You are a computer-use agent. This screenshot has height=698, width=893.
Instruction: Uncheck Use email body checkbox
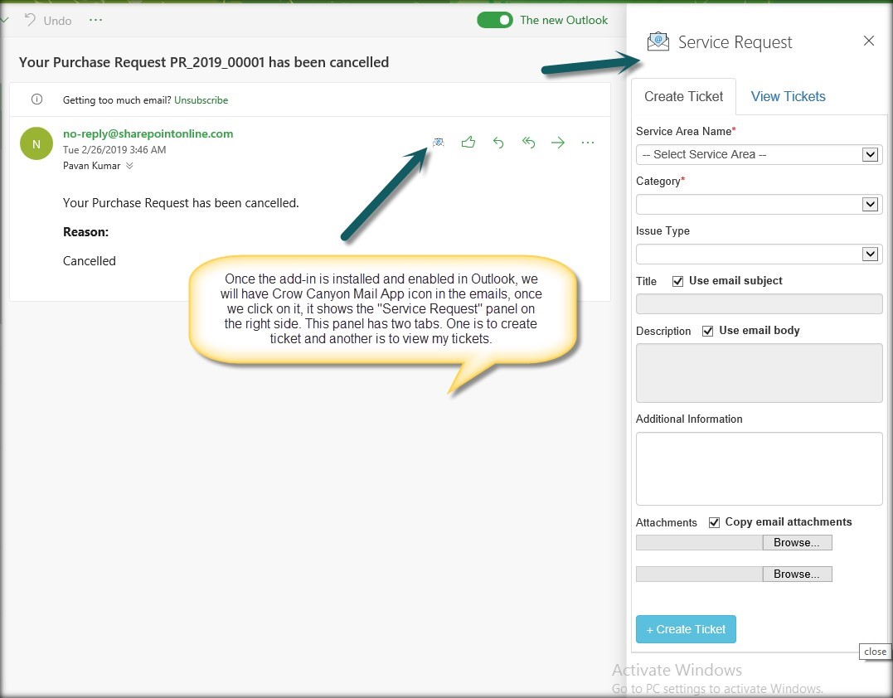pyautogui.click(x=707, y=331)
